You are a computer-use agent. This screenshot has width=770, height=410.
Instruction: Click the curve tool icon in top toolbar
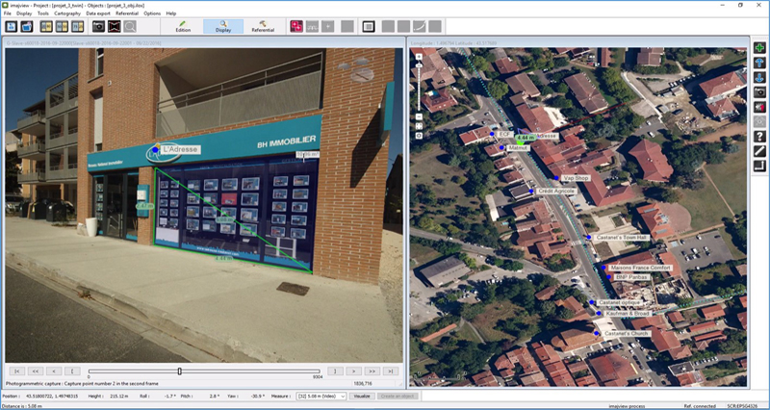click(420, 27)
